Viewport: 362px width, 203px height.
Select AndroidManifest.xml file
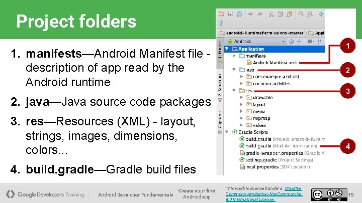tap(271, 63)
